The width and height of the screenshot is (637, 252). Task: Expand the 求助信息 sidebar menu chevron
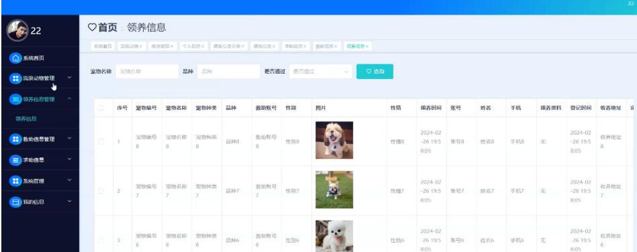(69, 159)
